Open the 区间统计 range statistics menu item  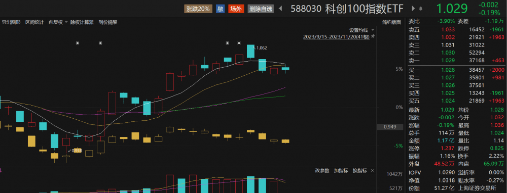pyautogui.click(x=34, y=22)
